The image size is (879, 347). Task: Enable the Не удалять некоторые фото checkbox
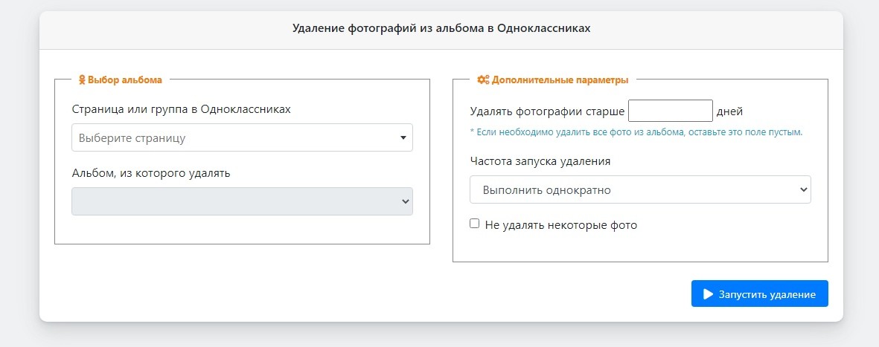475,224
